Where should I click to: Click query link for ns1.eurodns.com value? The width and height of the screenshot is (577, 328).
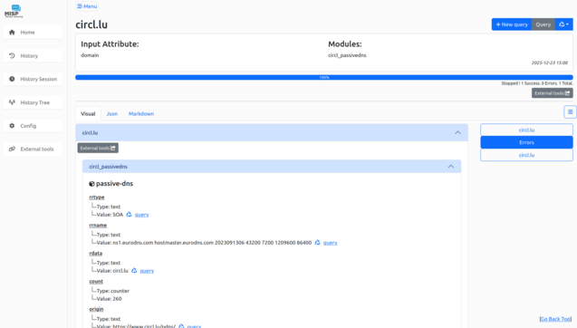coord(330,243)
